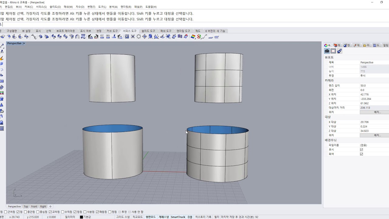This screenshot has width=389, height=219.
Task: Click the red-green box icon beside the rainbow icon
Action: (x=199, y=36)
